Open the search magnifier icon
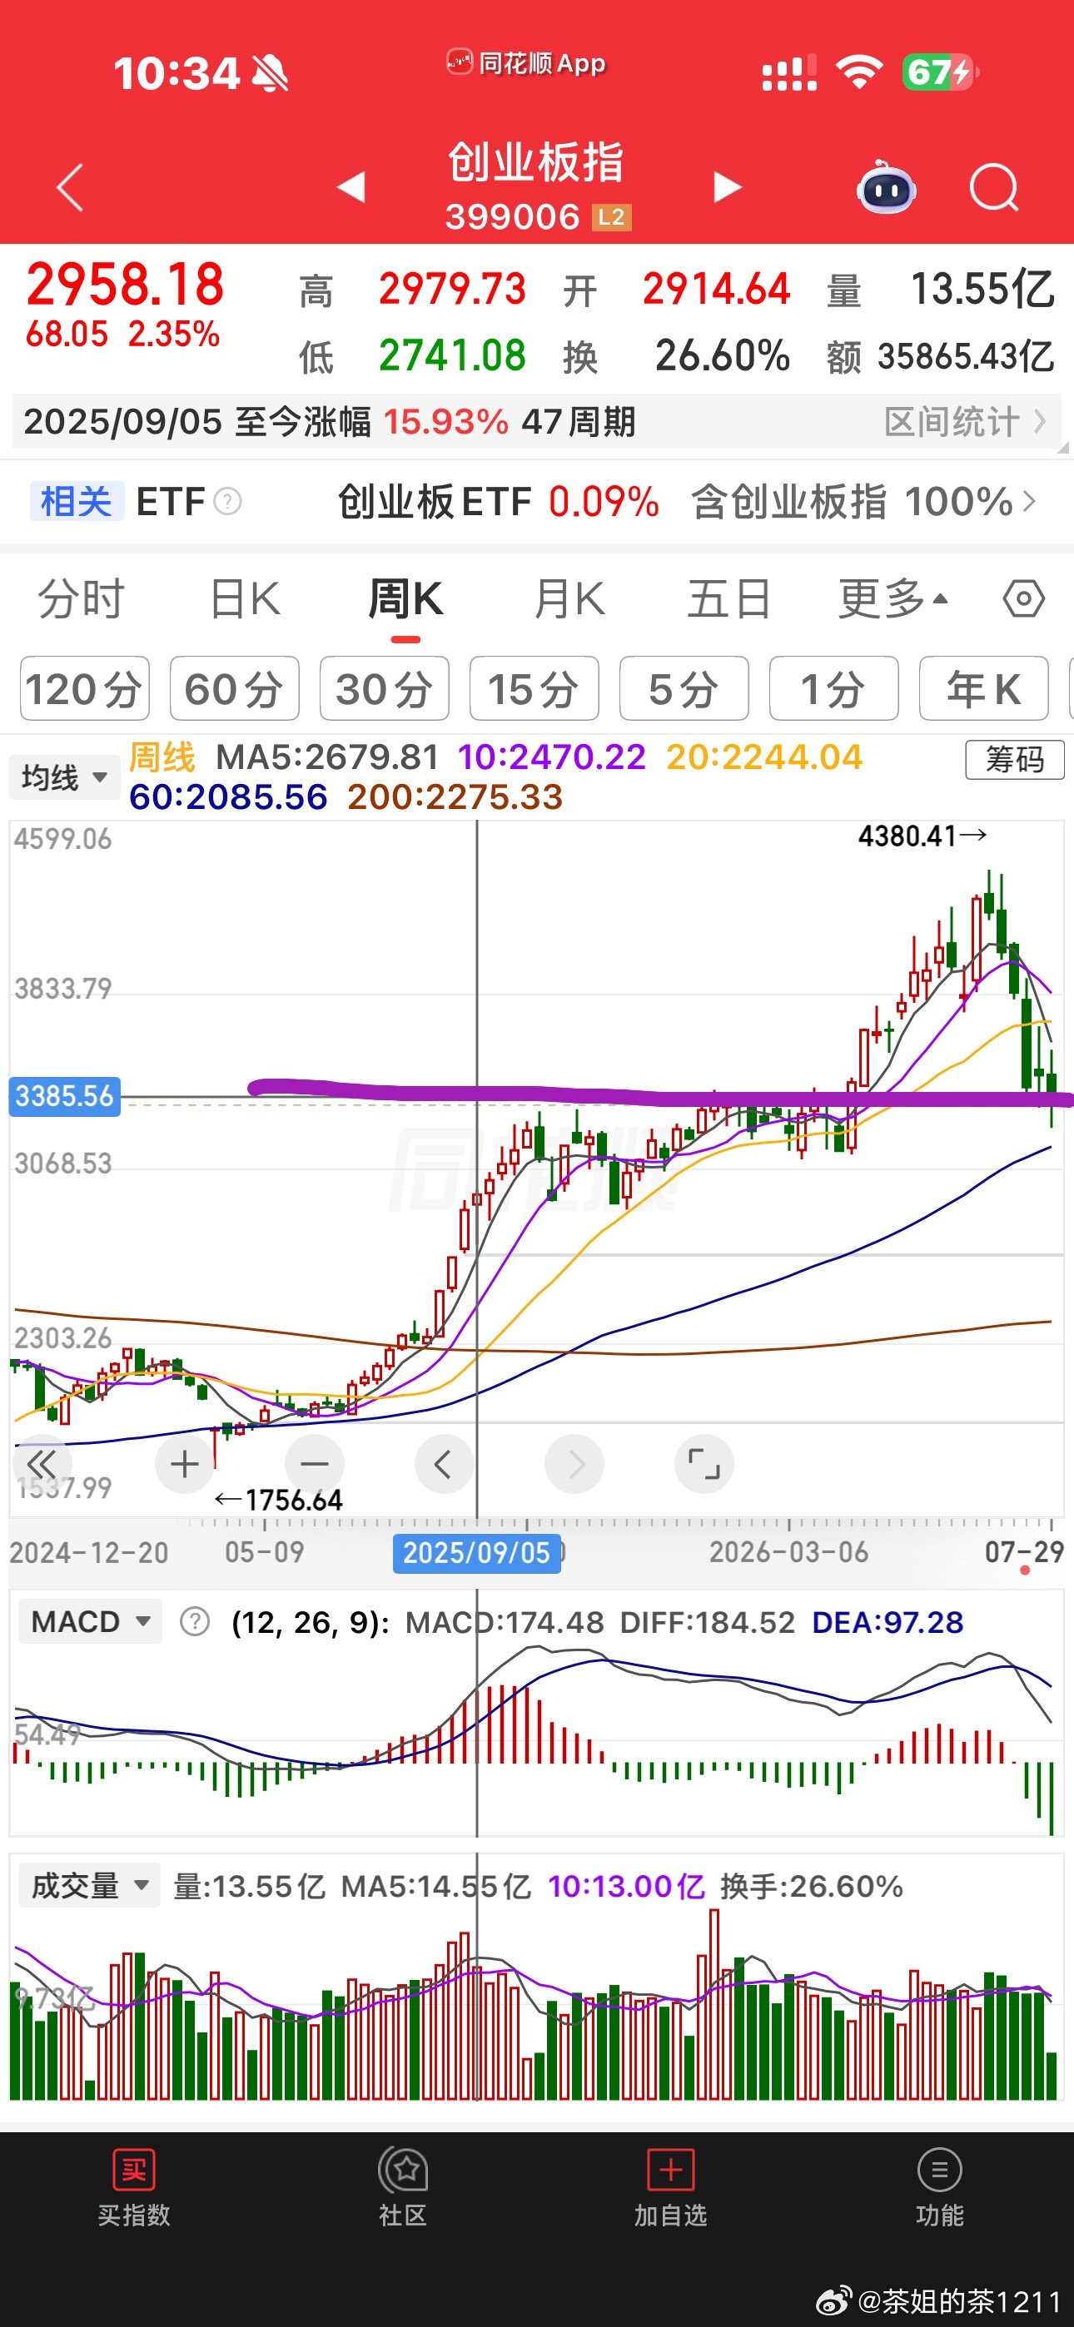The width and height of the screenshot is (1074, 2327). (993, 188)
